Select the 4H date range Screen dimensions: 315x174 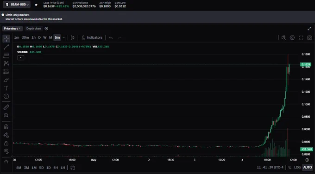tap(56, 168)
